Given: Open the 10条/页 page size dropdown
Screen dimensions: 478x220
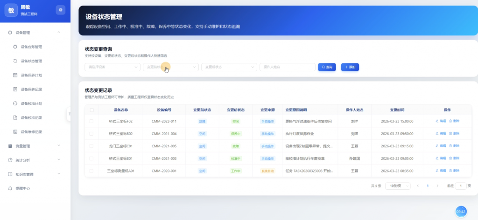Looking at the screenshot, I should 398,186.
